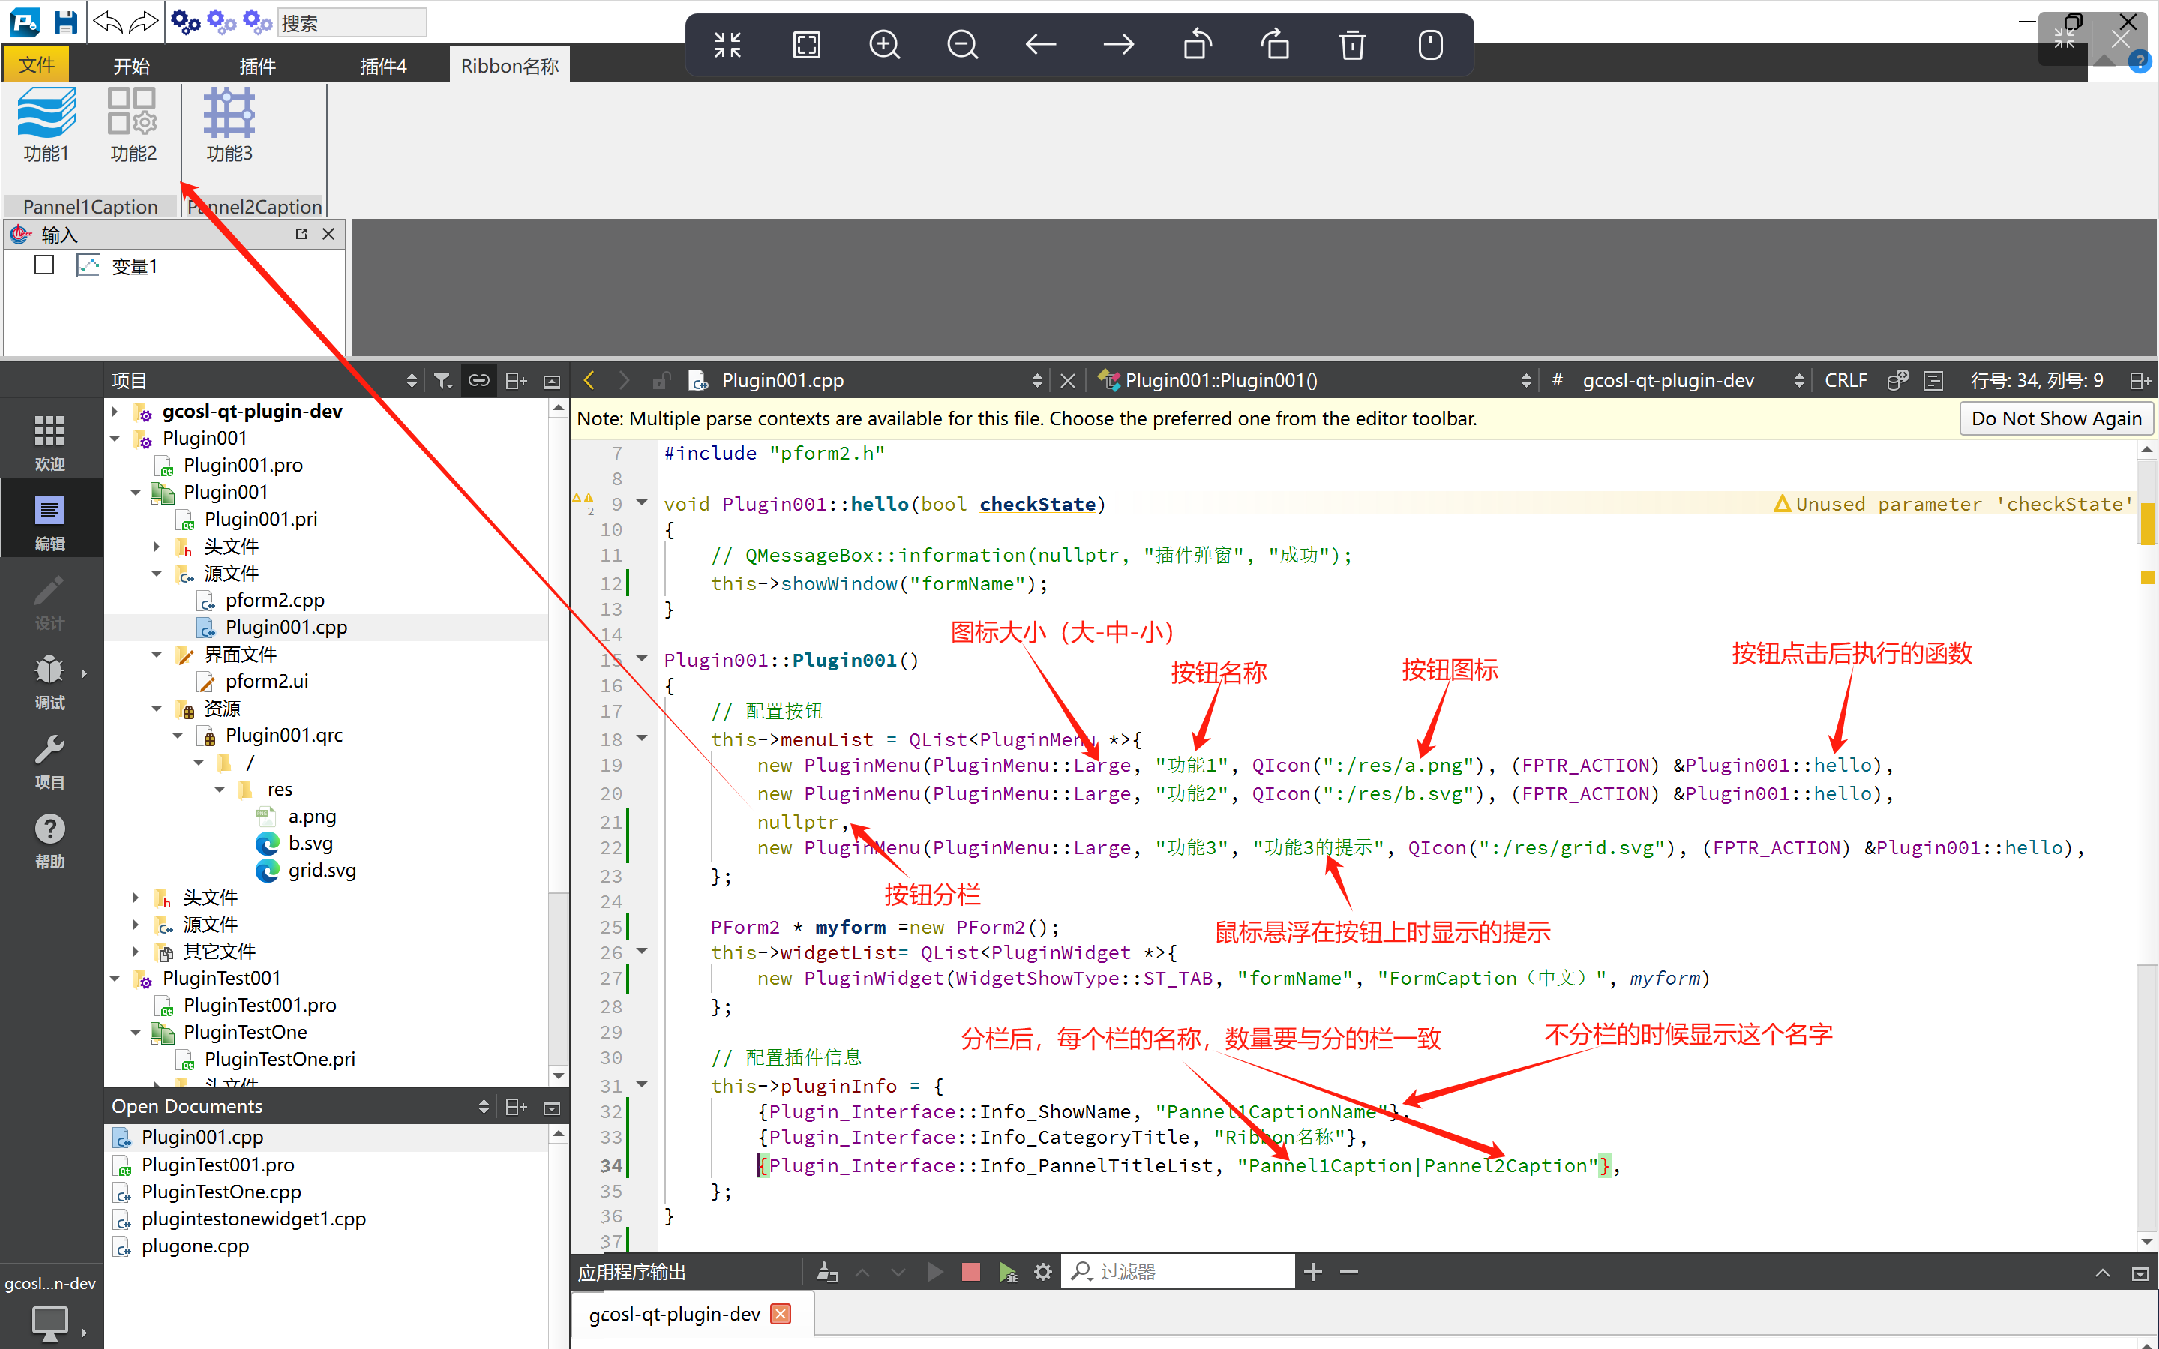
Task: Toggle link with editor in project panel
Action: pos(479,381)
